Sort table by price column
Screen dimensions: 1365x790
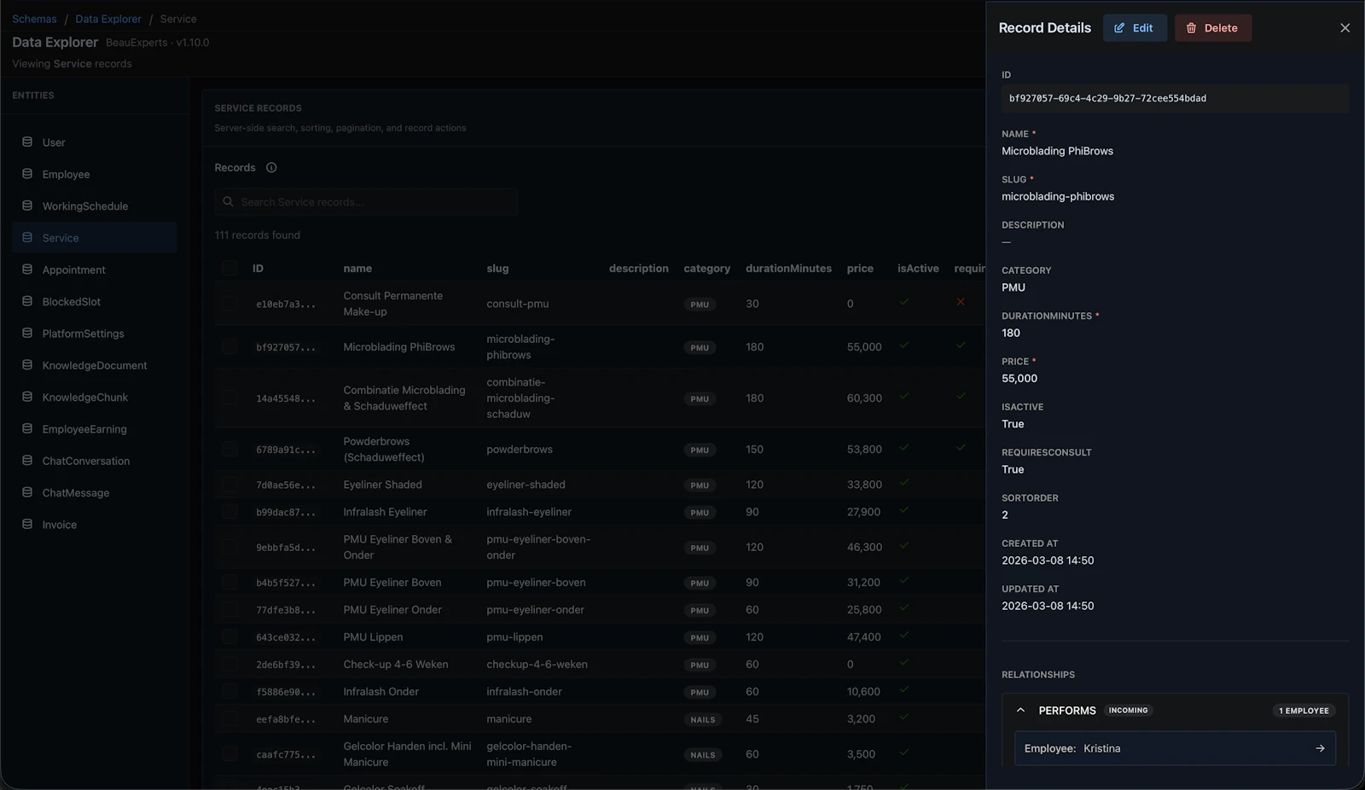[860, 268]
